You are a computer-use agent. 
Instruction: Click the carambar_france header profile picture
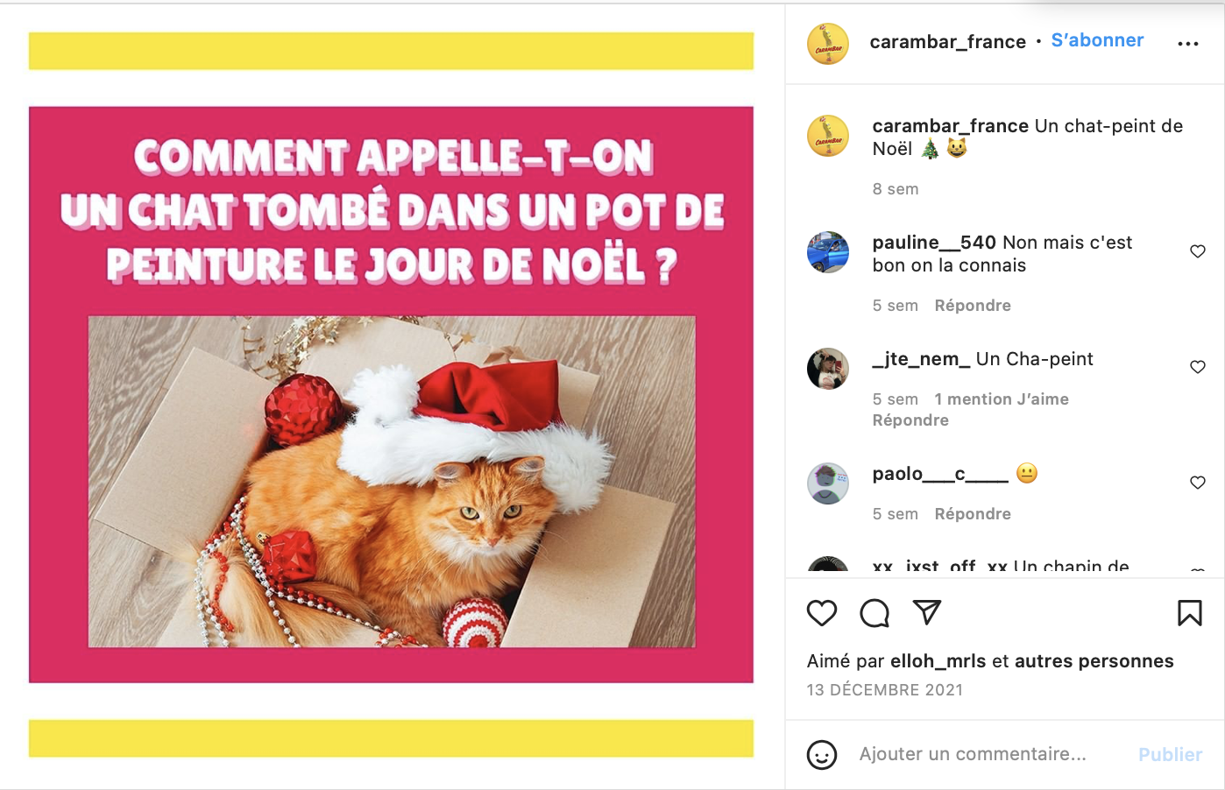tap(828, 44)
